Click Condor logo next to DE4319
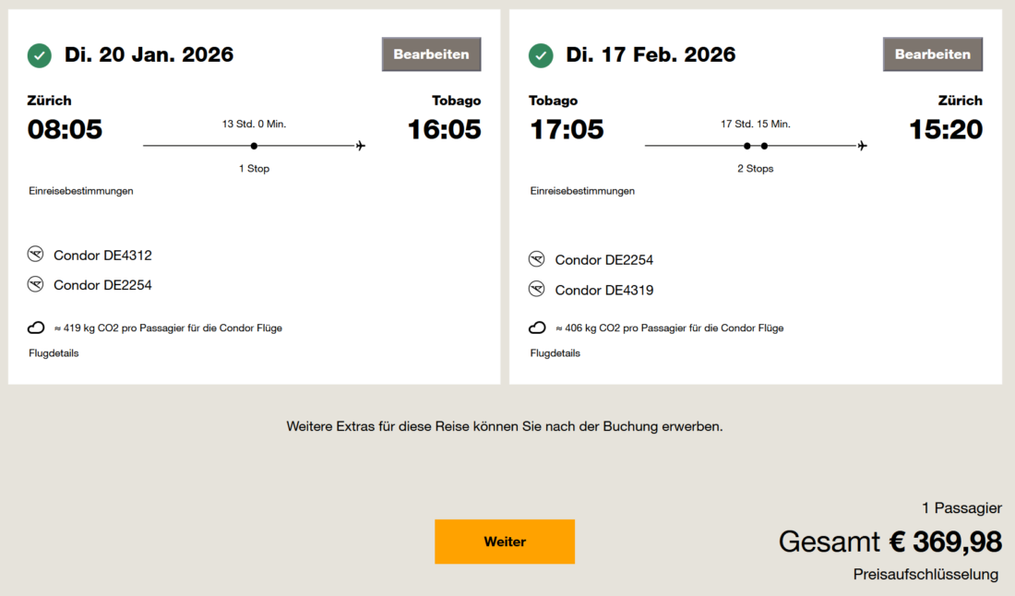 [x=537, y=290]
